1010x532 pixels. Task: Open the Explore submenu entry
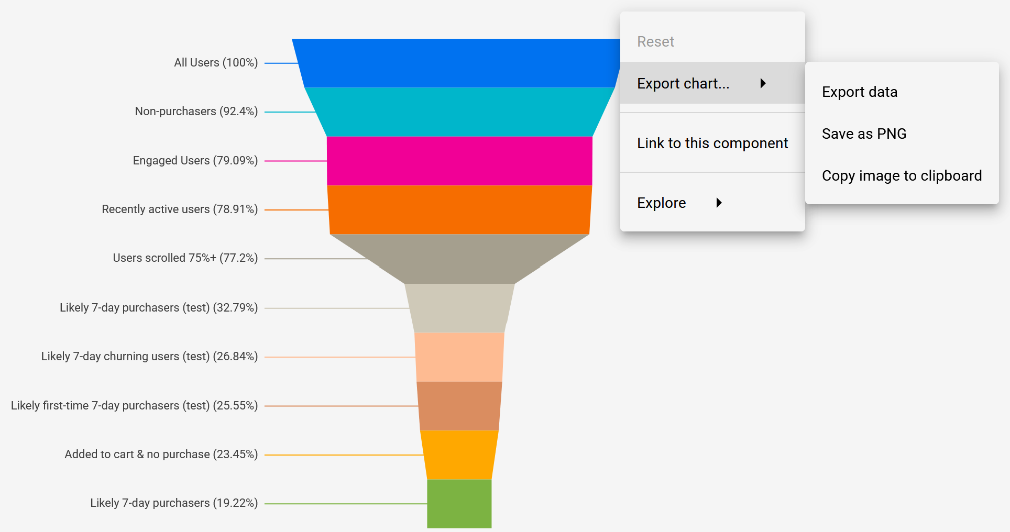coord(712,203)
